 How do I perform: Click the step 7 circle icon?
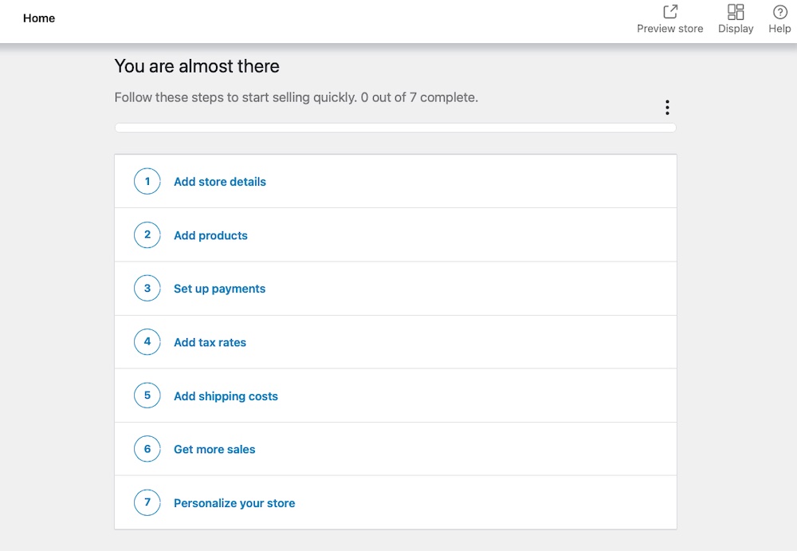click(x=147, y=502)
